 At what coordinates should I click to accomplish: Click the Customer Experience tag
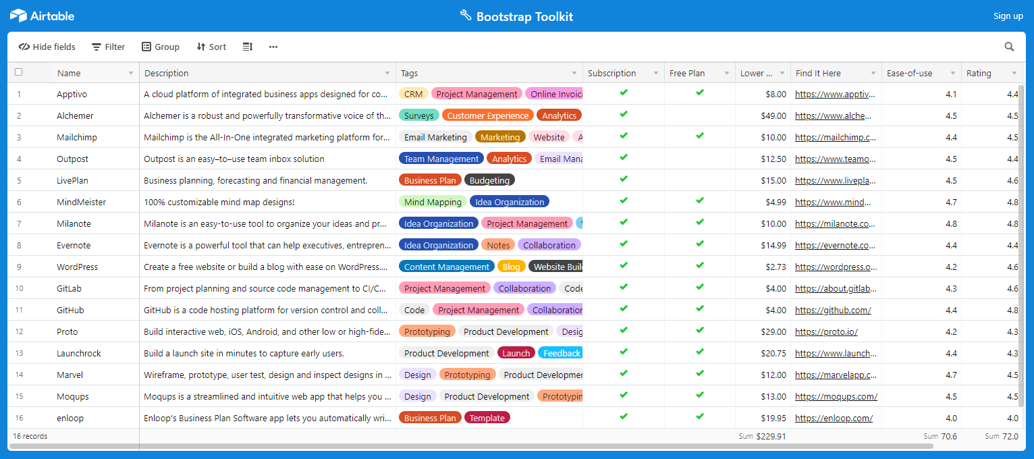pyautogui.click(x=488, y=115)
